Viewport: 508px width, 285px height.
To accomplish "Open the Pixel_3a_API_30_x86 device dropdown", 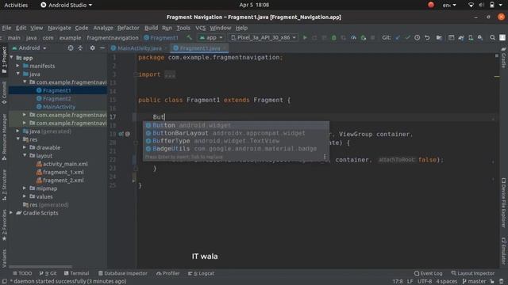I will (263, 37).
